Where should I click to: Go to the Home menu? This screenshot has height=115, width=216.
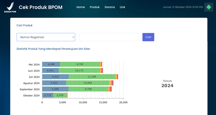[x=81, y=7]
